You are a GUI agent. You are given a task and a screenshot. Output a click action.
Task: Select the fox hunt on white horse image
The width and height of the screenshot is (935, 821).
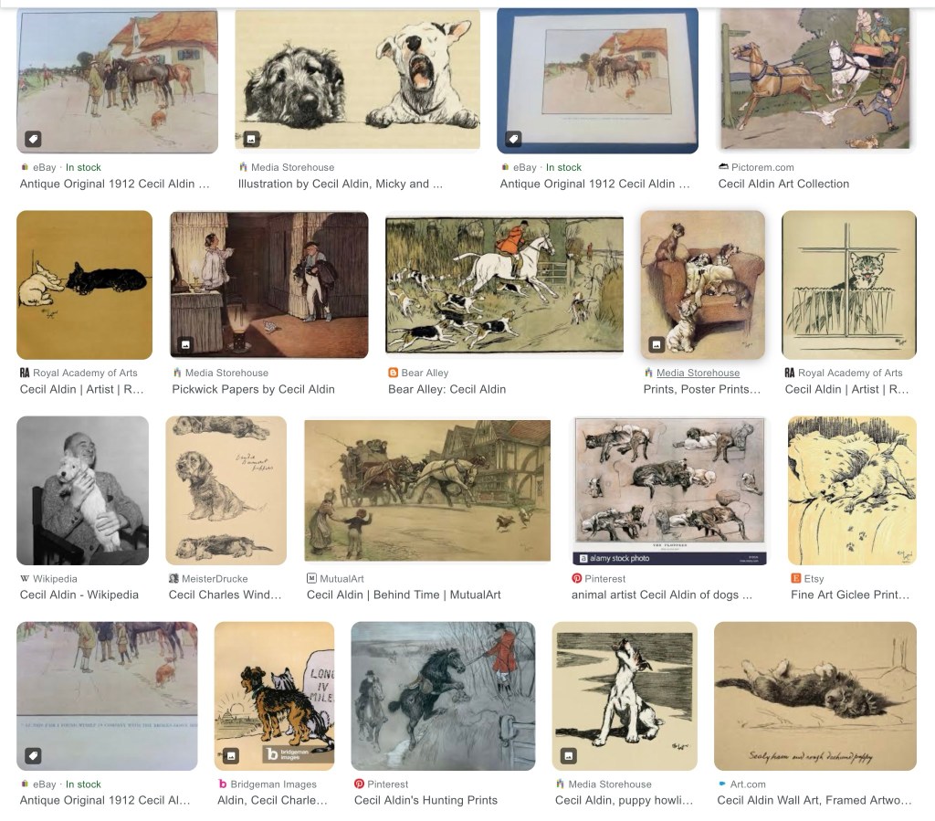click(x=504, y=284)
